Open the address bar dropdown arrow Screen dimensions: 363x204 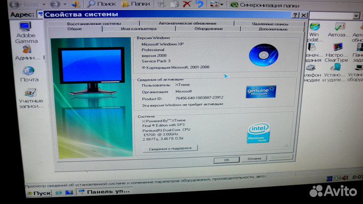point(356,16)
